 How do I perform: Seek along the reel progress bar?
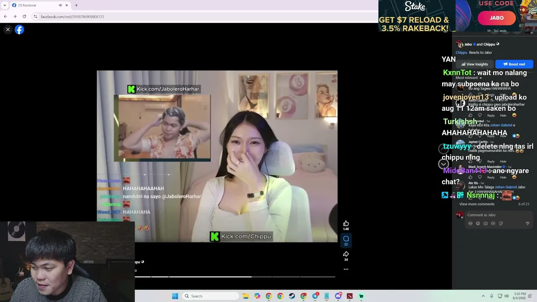pos(235,277)
